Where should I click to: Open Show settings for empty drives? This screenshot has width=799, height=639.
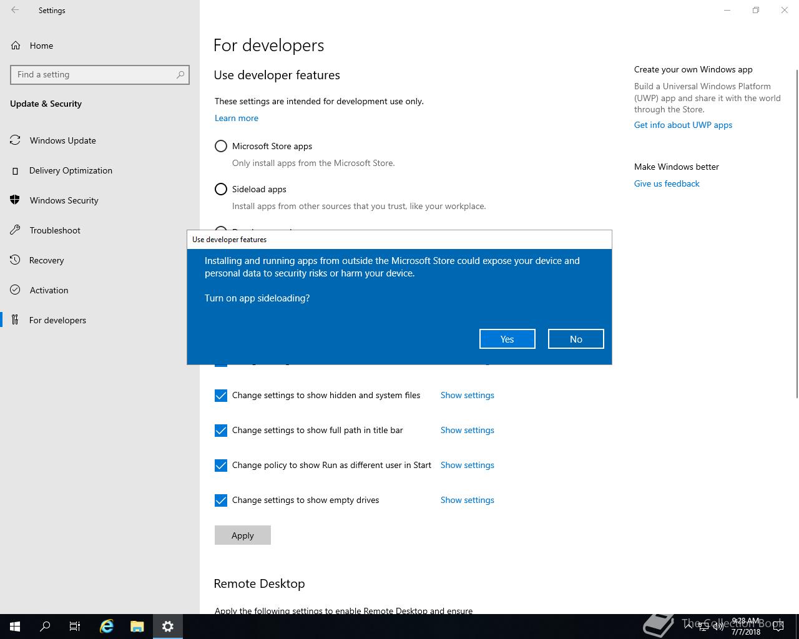pyautogui.click(x=467, y=500)
